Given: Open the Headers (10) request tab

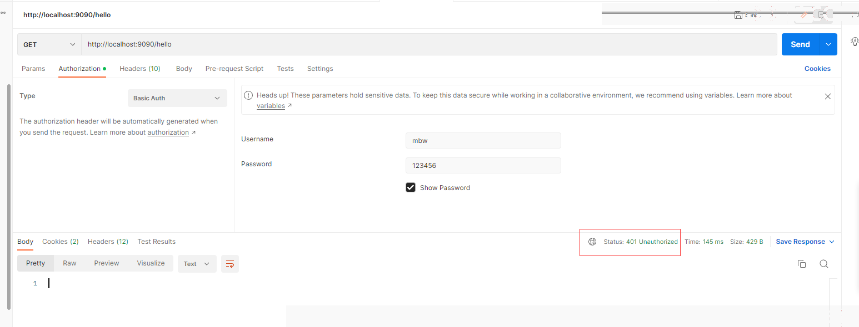Looking at the screenshot, I should click(x=140, y=69).
